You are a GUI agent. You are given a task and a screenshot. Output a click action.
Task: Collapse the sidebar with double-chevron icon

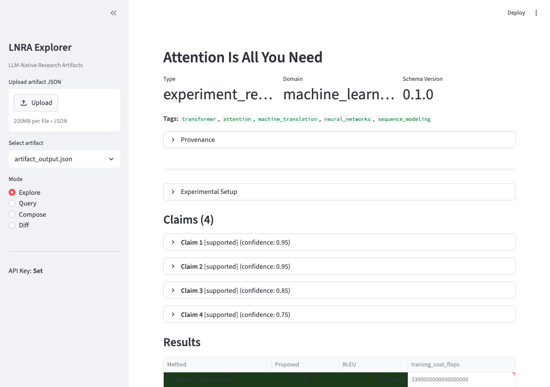pos(113,13)
